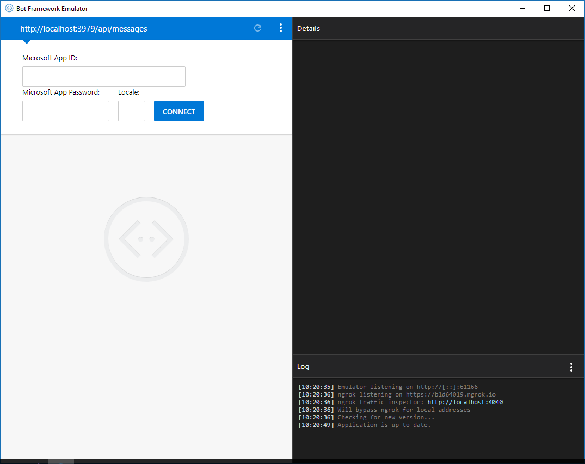Minimize the Bot Framework Emulator window

tap(522, 8)
